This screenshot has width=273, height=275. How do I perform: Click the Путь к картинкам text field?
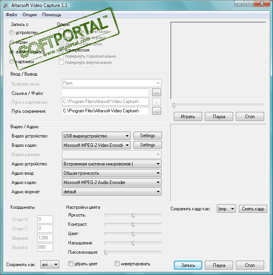pyautogui.click(x=105, y=101)
